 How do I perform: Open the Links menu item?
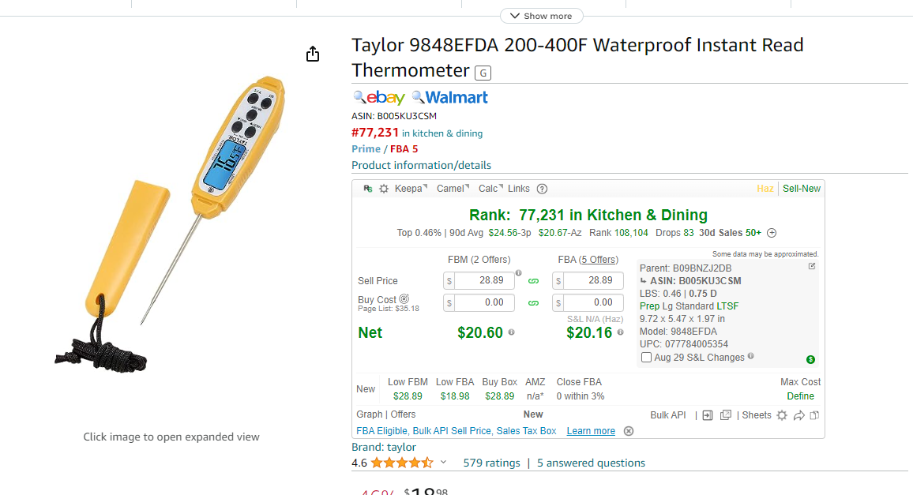(x=519, y=189)
